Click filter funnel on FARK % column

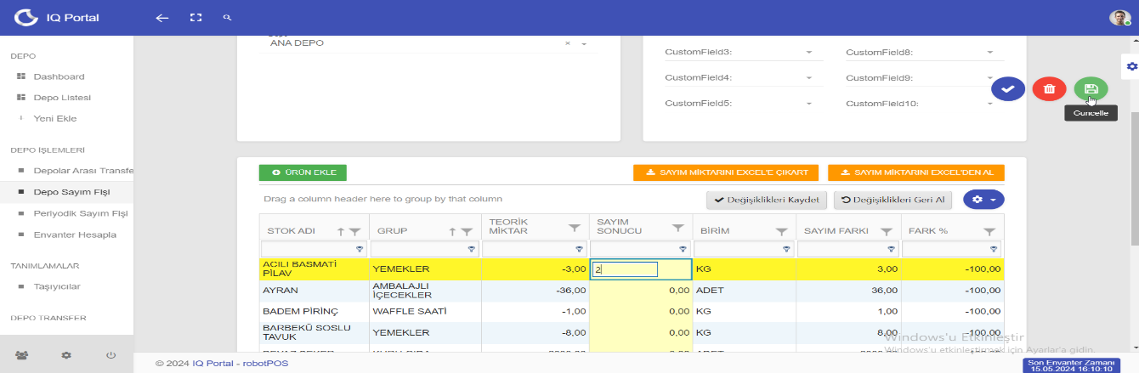989,231
